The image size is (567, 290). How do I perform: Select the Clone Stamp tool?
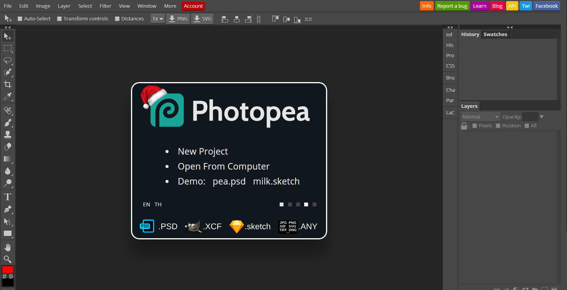(x=8, y=135)
